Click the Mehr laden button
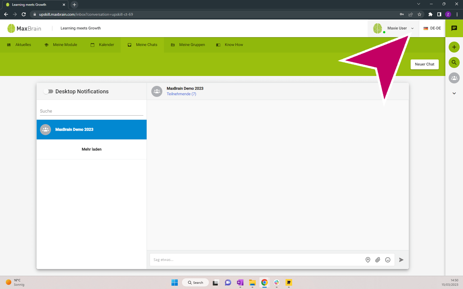Screen dimensions: 463x289 coord(91,149)
